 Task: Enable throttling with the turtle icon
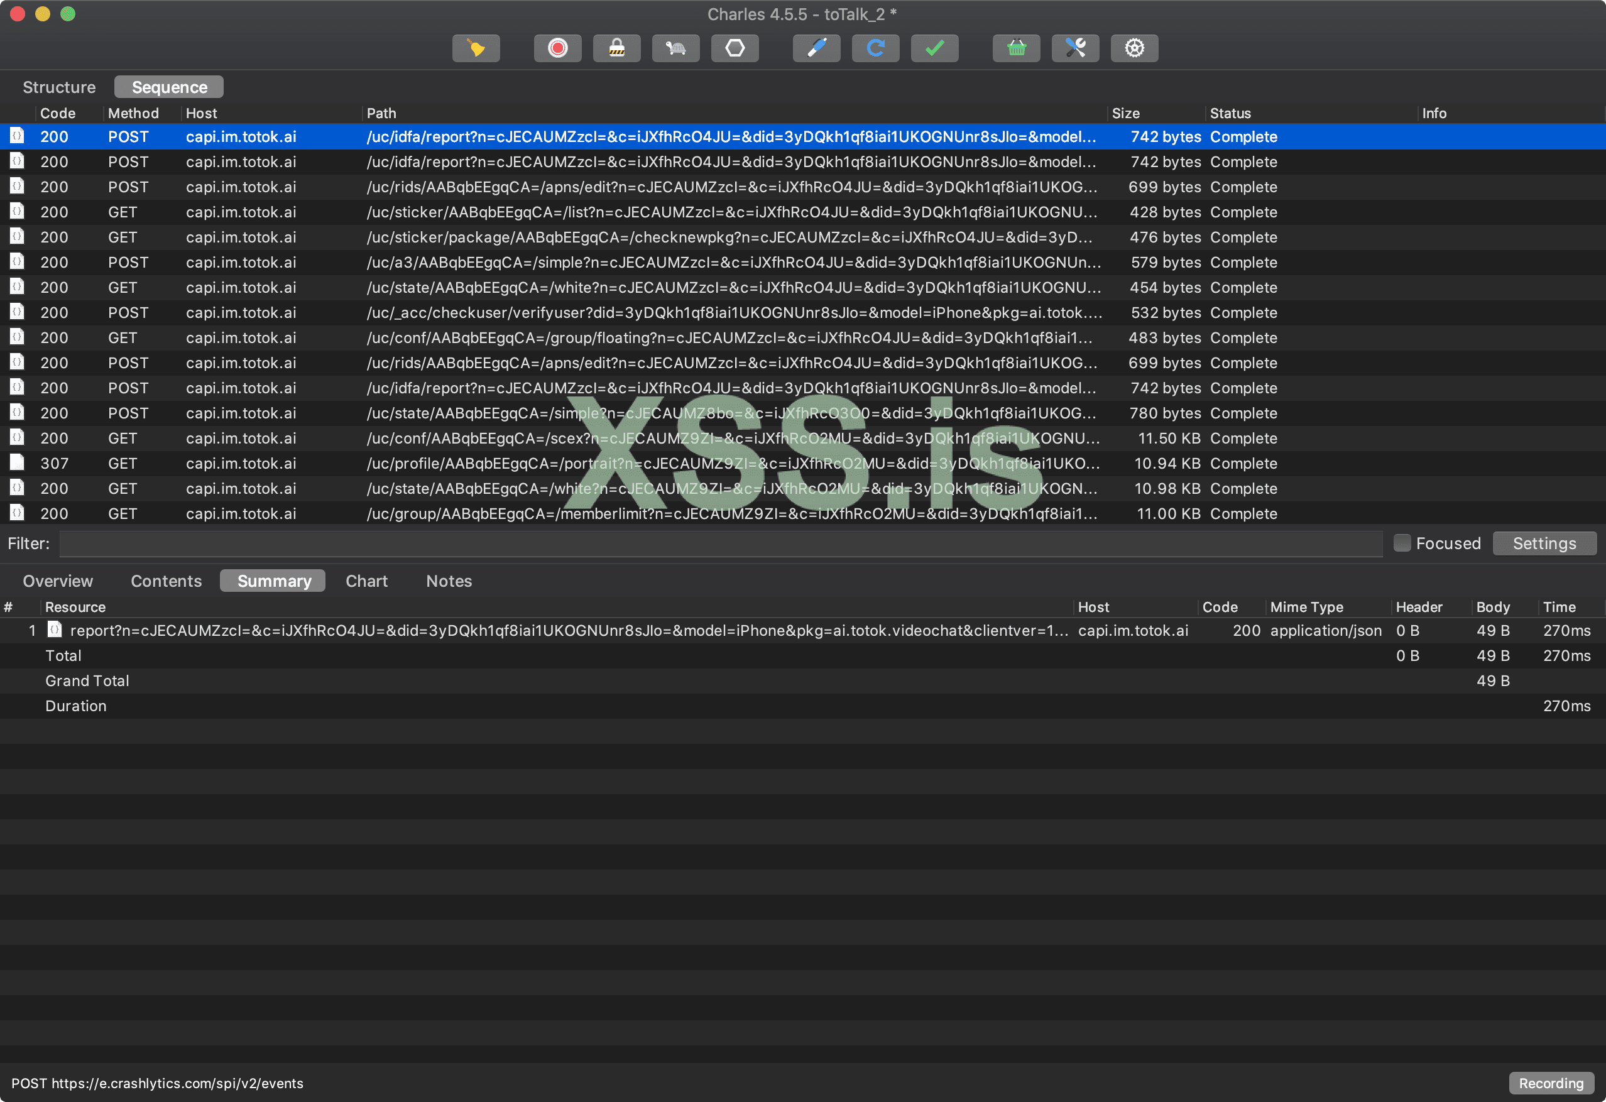coord(675,48)
